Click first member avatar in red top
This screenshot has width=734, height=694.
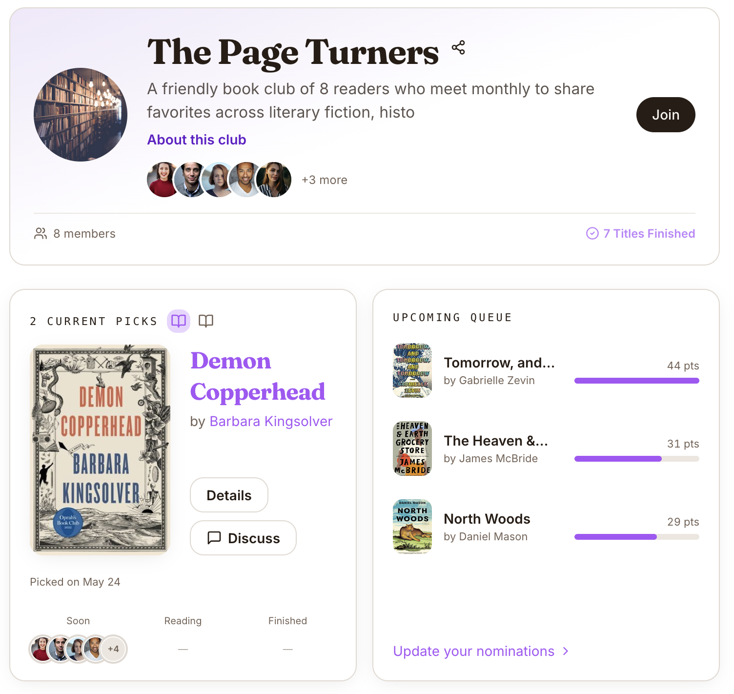pos(164,180)
